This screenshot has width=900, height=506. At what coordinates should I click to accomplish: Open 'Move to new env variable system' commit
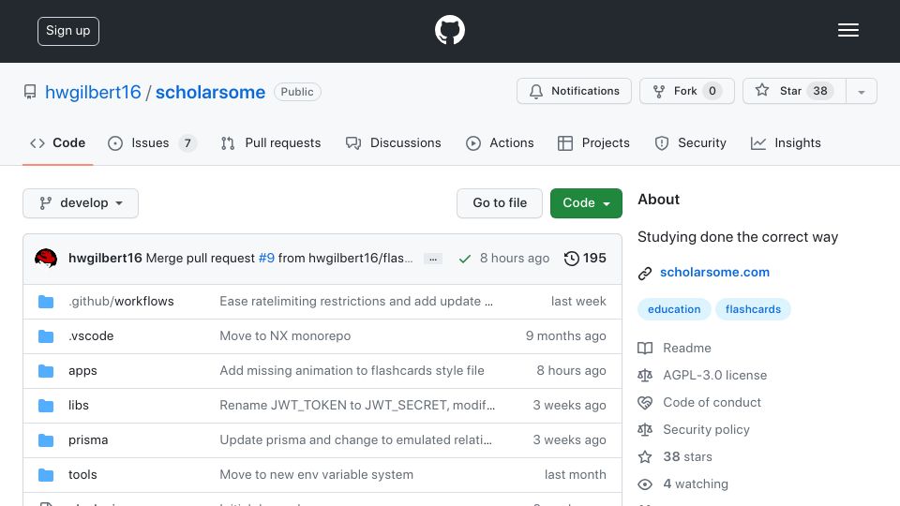[x=316, y=474]
